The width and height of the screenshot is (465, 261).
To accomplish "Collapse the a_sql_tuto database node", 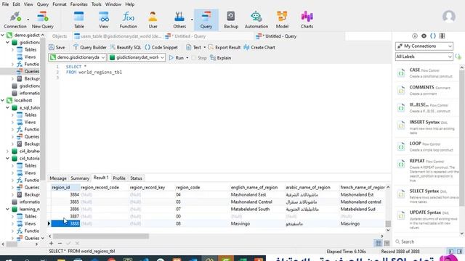I will (8, 108).
